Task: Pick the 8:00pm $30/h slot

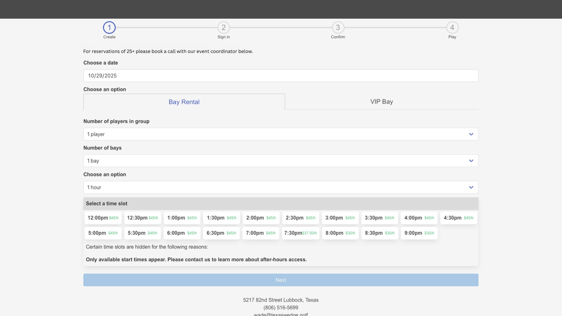Action: pos(340,233)
